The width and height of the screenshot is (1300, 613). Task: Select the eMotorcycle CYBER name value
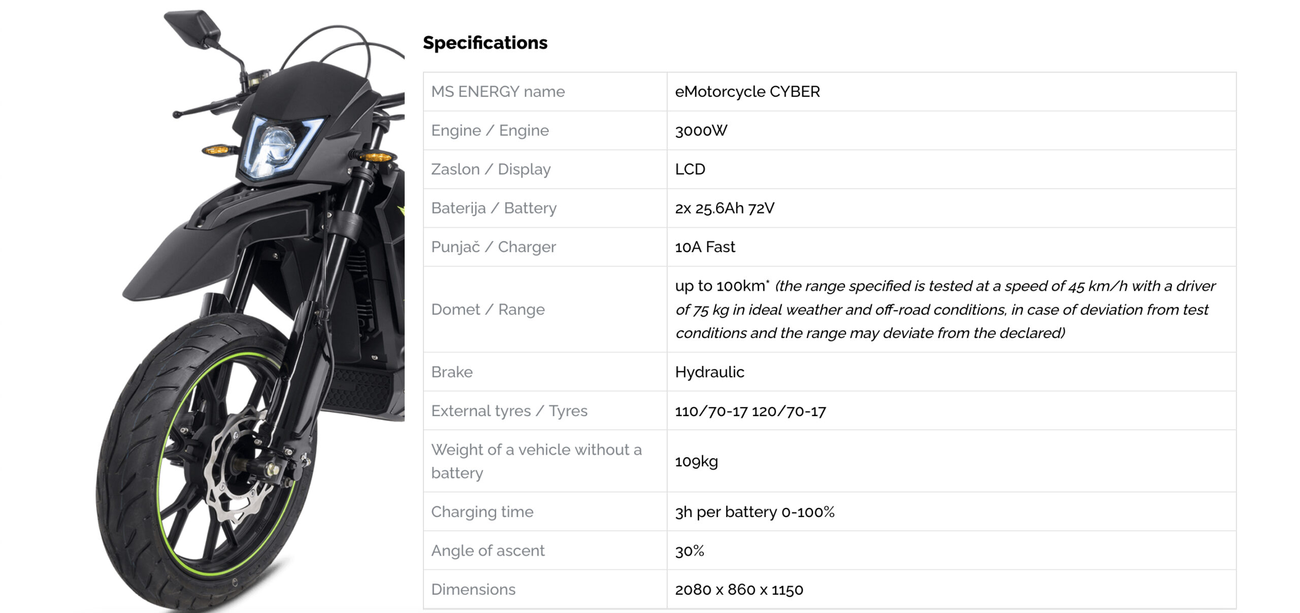pos(747,92)
